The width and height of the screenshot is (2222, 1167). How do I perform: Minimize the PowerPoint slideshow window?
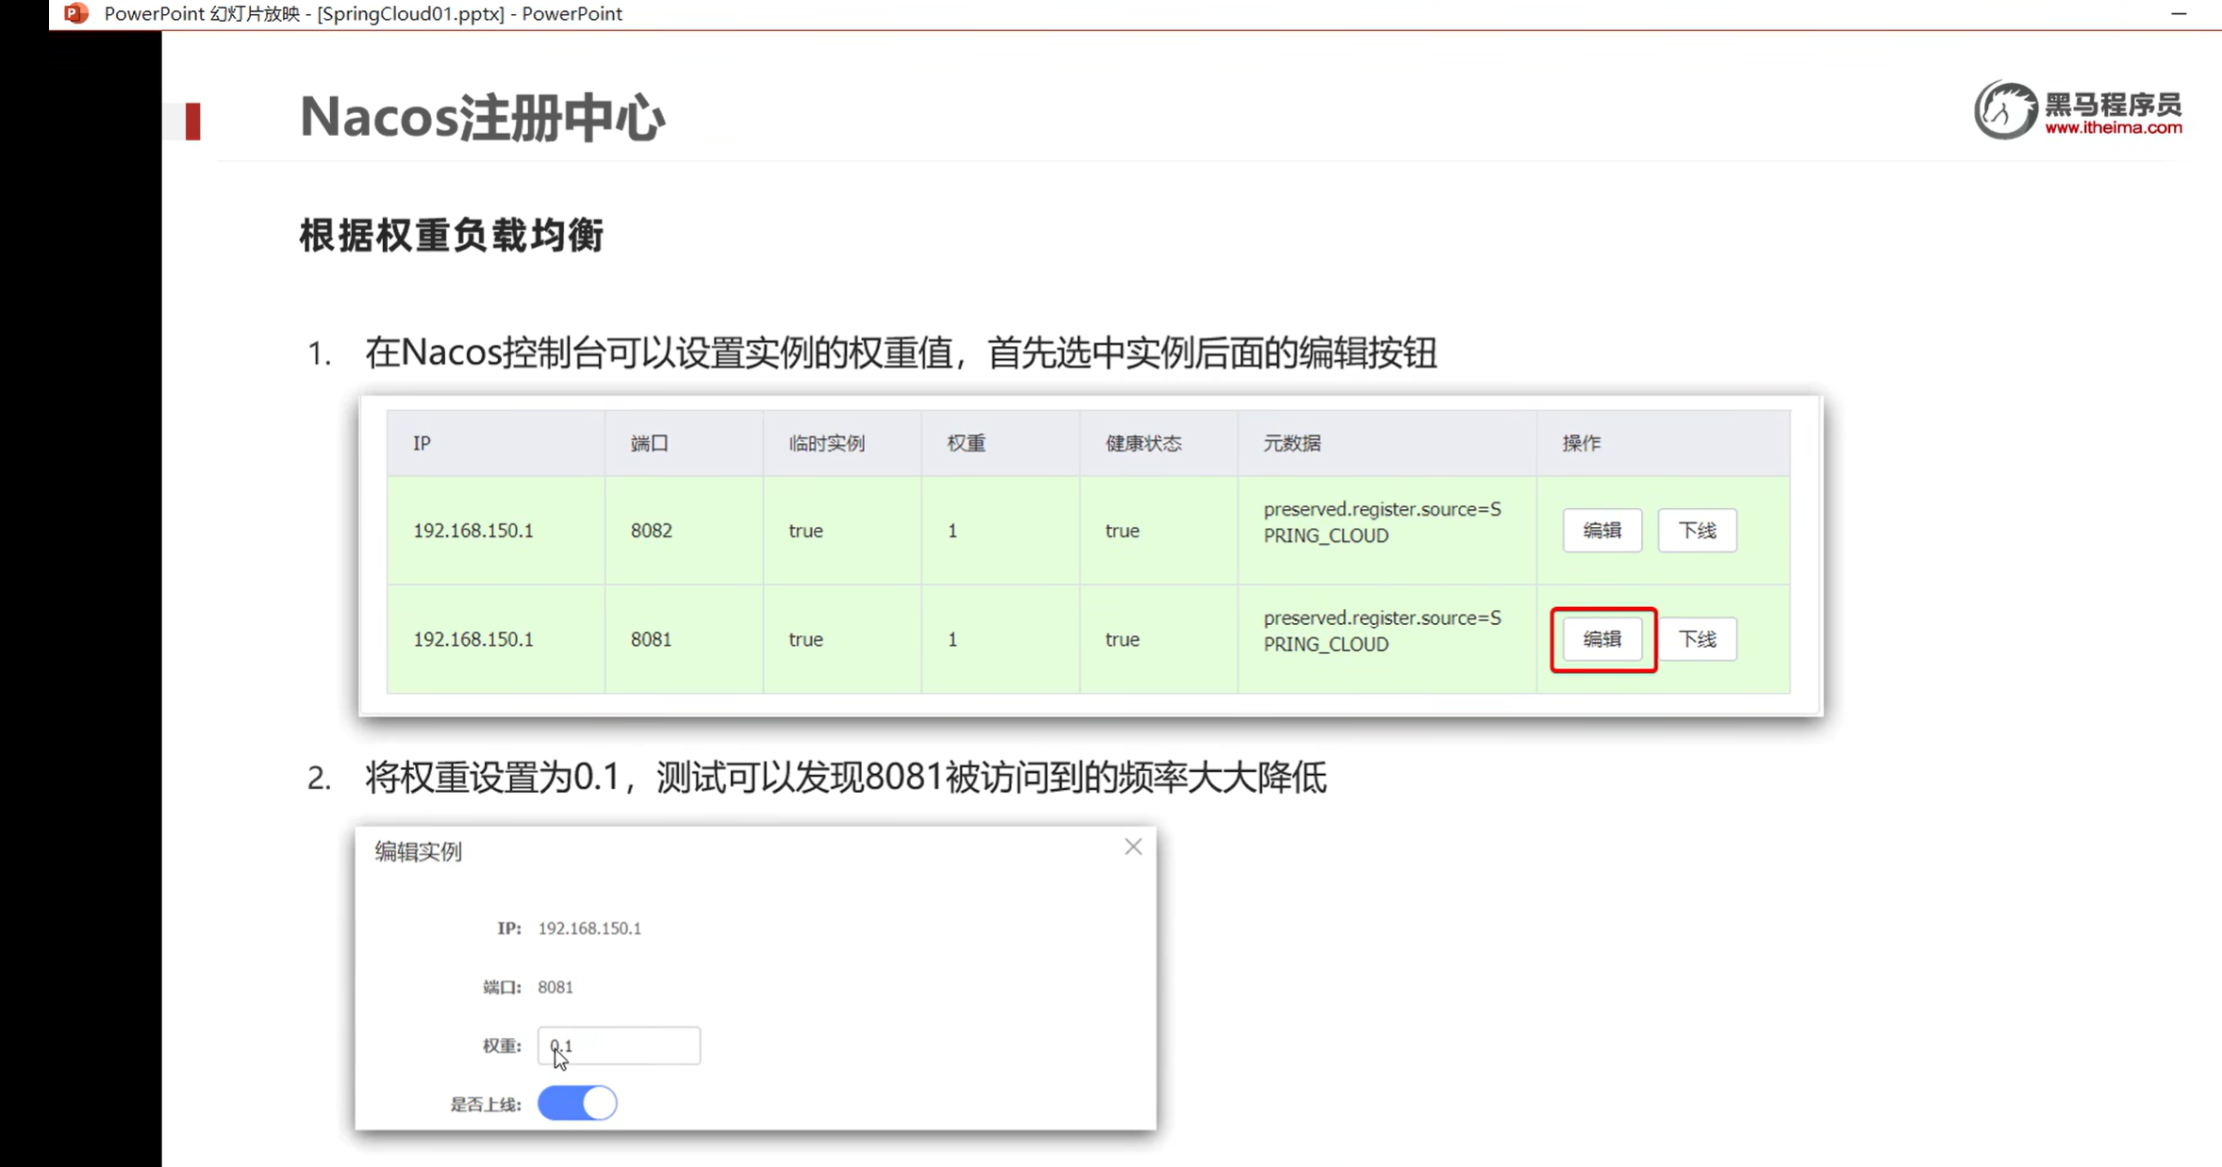coord(2178,13)
